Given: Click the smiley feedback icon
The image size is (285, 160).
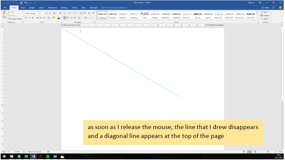Looking at the screenshot, I should [x=280, y=8].
